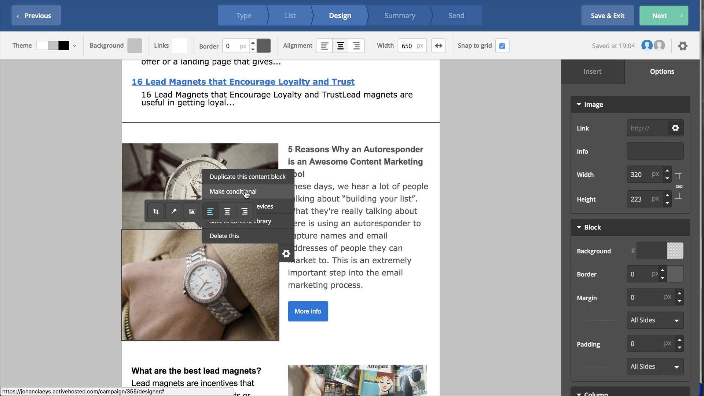The width and height of the screenshot is (704, 396).
Task: Select Design tab in campaign editor
Action: pos(340,15)
